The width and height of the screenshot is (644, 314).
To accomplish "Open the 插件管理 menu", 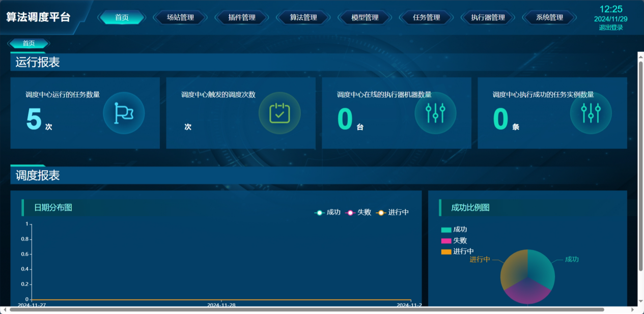I will coord(242,18).
